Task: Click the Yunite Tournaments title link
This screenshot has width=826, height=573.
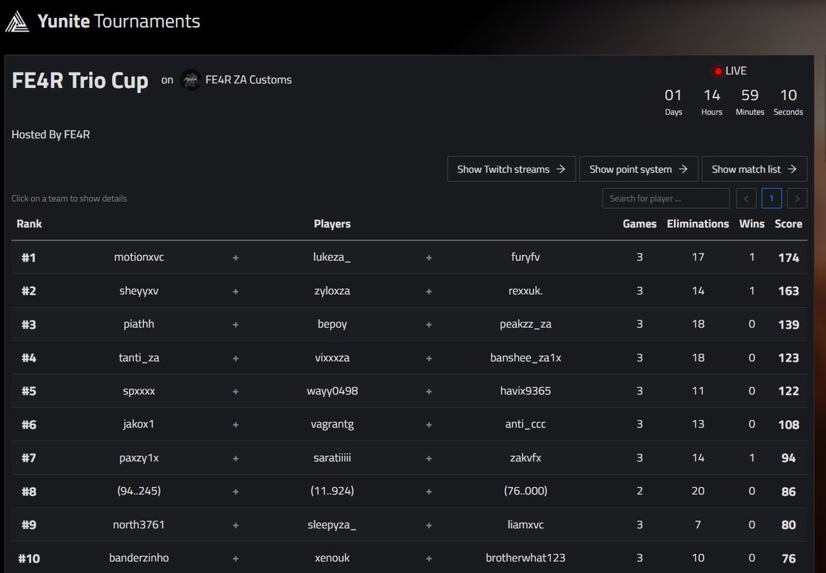Action: 119,21
